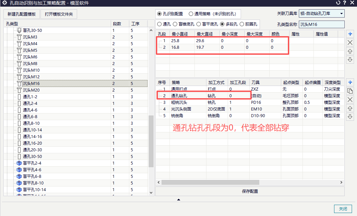Click scroll down arrow of hole type list
357x216 pixels.
151,192
